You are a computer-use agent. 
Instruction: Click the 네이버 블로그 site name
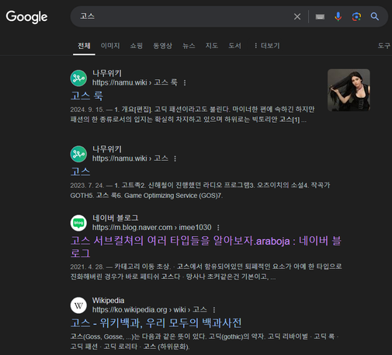[116, 218]
